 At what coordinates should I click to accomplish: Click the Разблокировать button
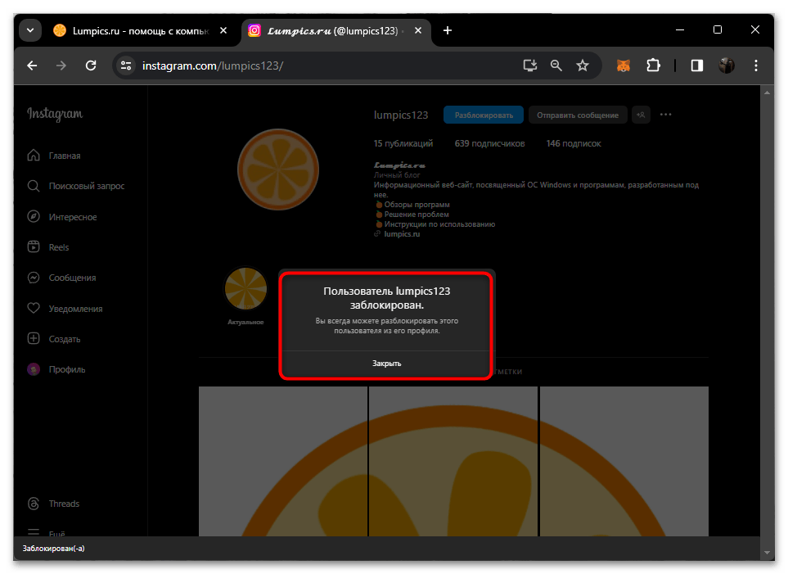(484, 115)
